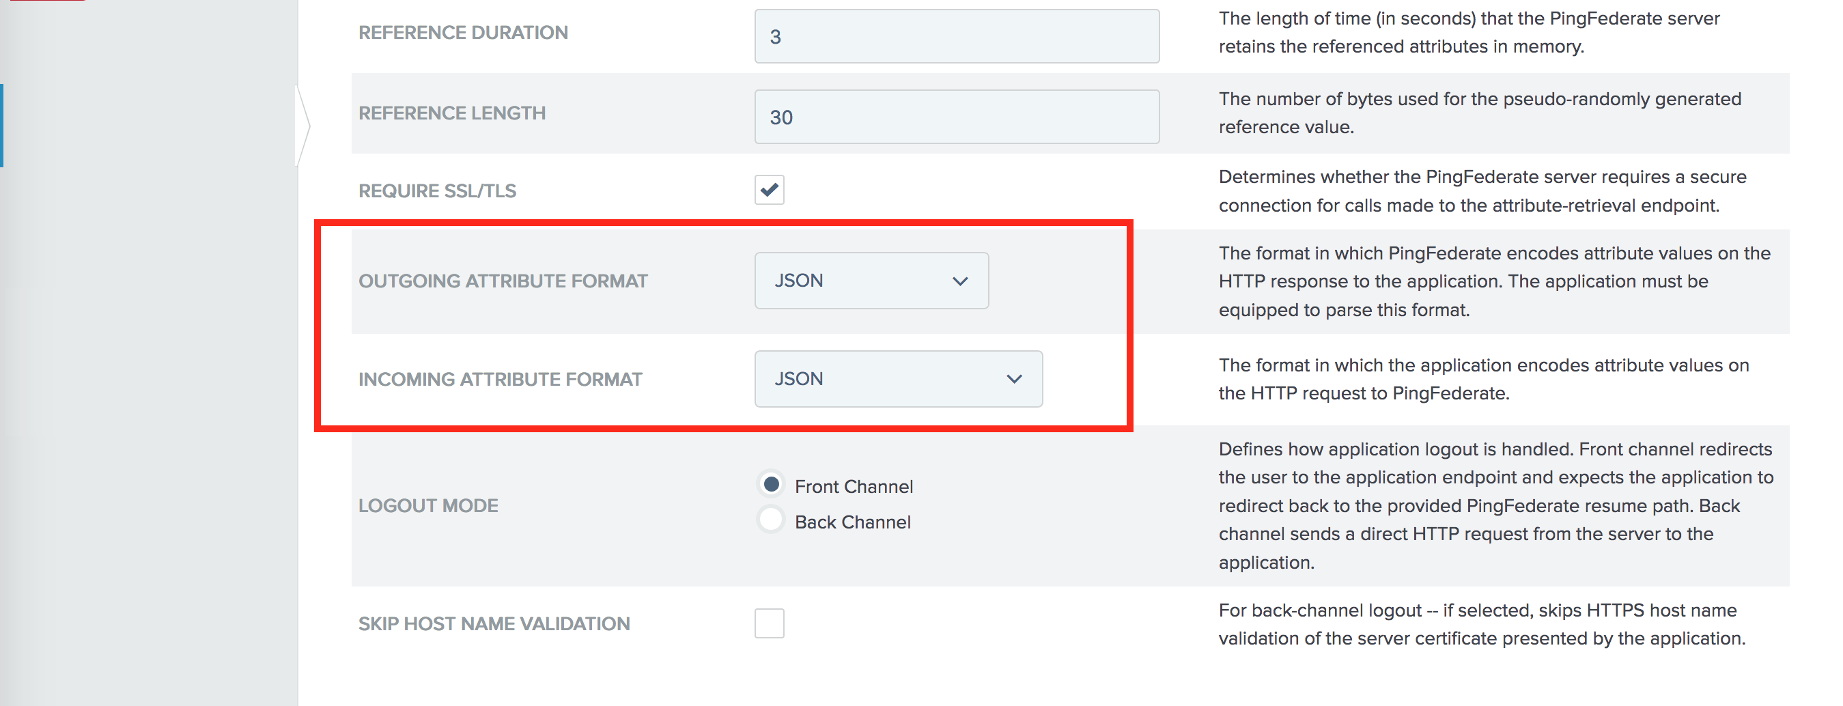Click inside the Reference Duration input field

pyautogui.click(x=956, y=35)
